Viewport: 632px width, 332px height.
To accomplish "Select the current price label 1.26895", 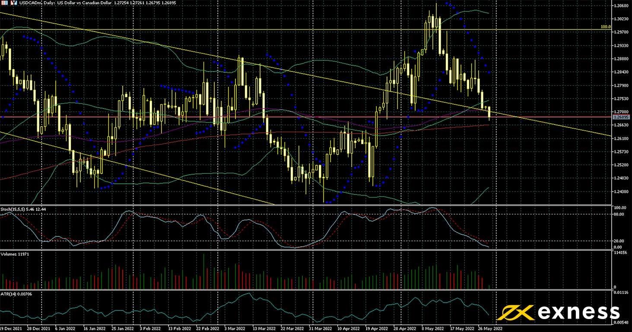I will 621,117.
